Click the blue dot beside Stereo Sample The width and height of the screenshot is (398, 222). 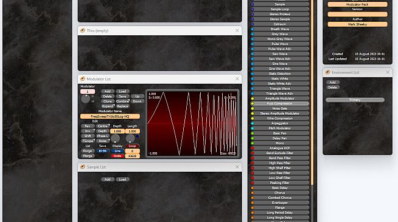point(253,19)
